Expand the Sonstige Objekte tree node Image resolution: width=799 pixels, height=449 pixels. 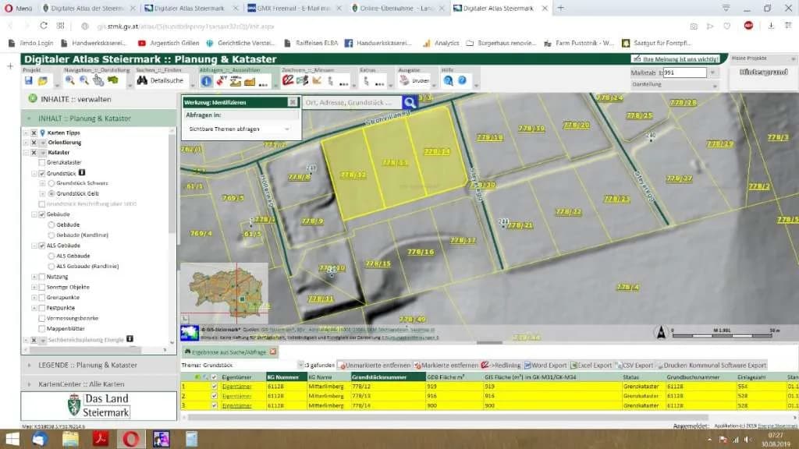click(34, 287)
